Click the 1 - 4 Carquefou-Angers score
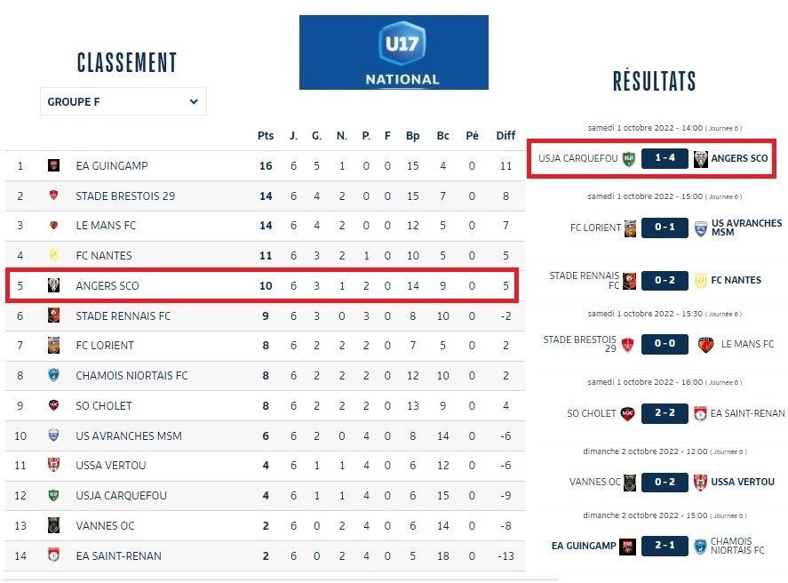788x583 pixels. pyautogui.click(x=665, y=159)
